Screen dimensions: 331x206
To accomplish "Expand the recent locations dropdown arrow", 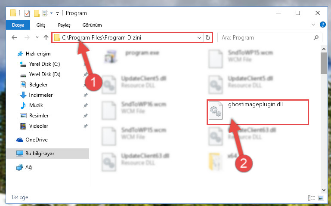I will pos(37,37).
